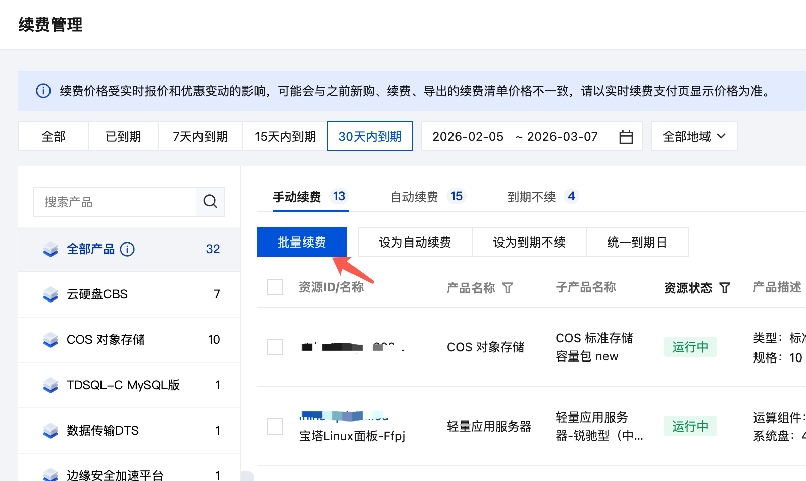Tick the select-all checkbox in table header
The image size is (806, 481).
[275, 287]
